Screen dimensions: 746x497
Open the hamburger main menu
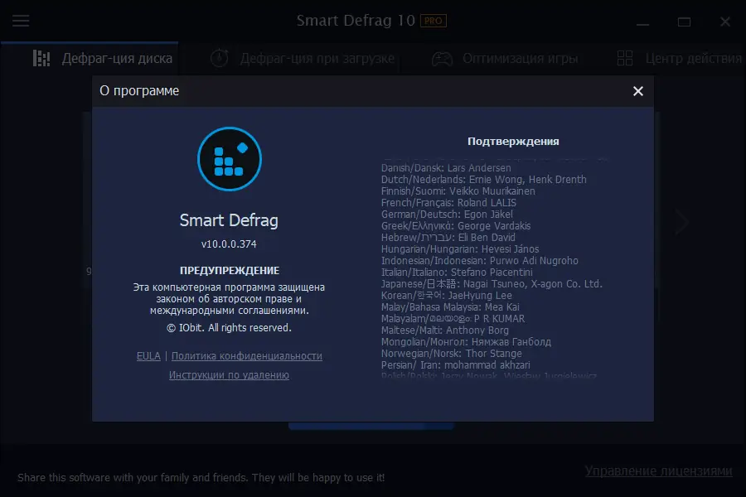point(21,21)
